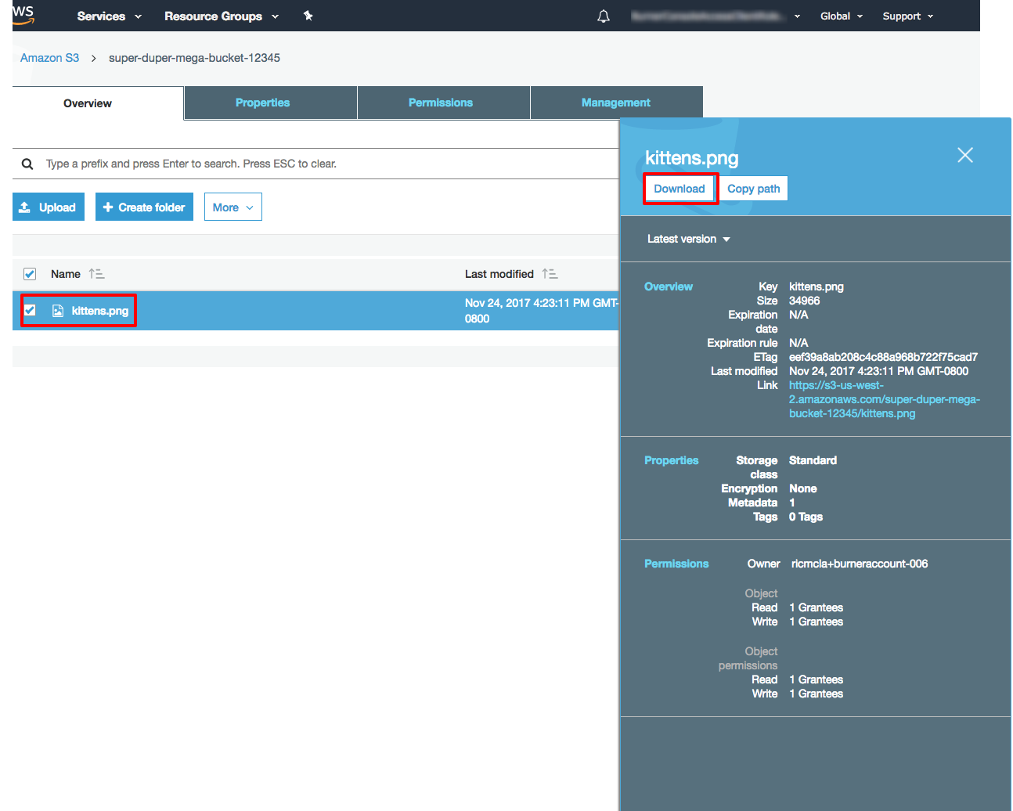Click the kittens.png file name in list

(100, 311)
